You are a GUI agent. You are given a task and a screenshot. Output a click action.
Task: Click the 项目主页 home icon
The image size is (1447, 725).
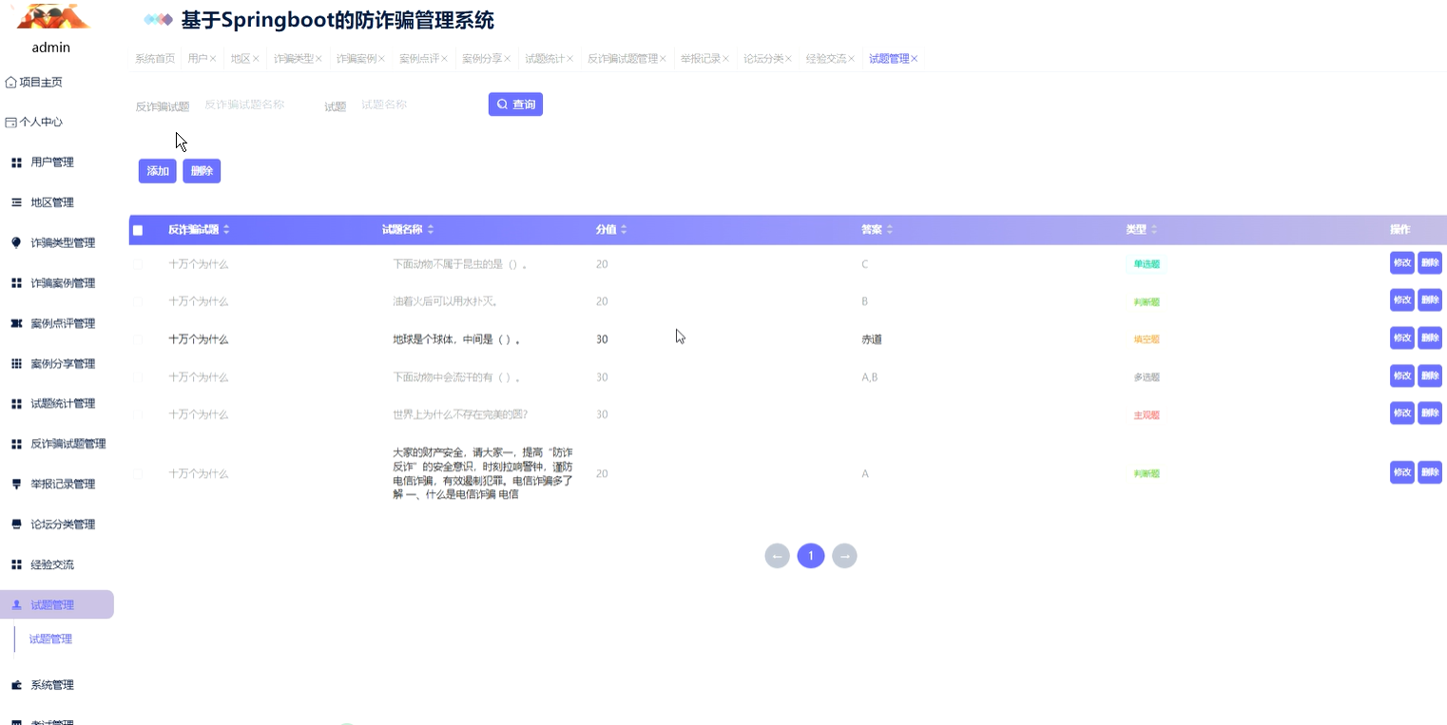[10, 82]
